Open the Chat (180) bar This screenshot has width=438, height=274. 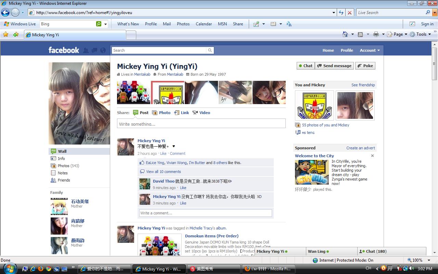(x=392, y=251)
